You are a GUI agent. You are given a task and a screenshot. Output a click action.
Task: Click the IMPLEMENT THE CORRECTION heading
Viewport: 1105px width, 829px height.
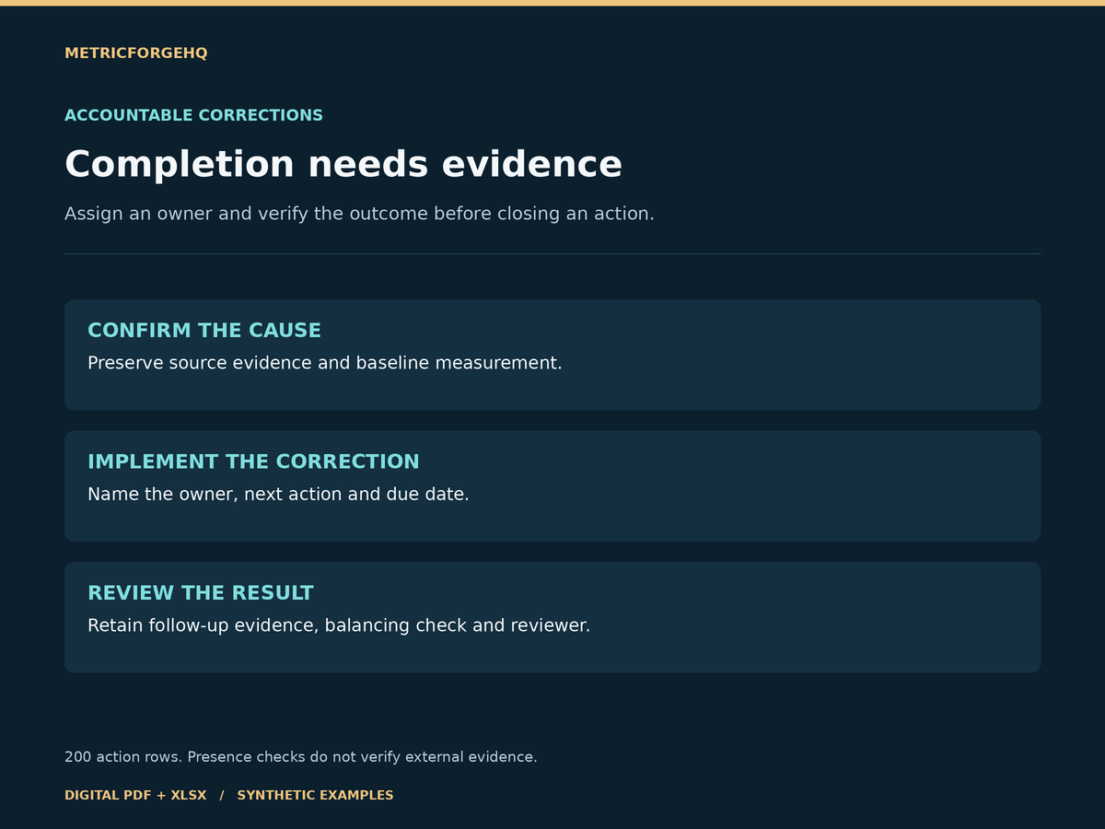pos(253,462)
